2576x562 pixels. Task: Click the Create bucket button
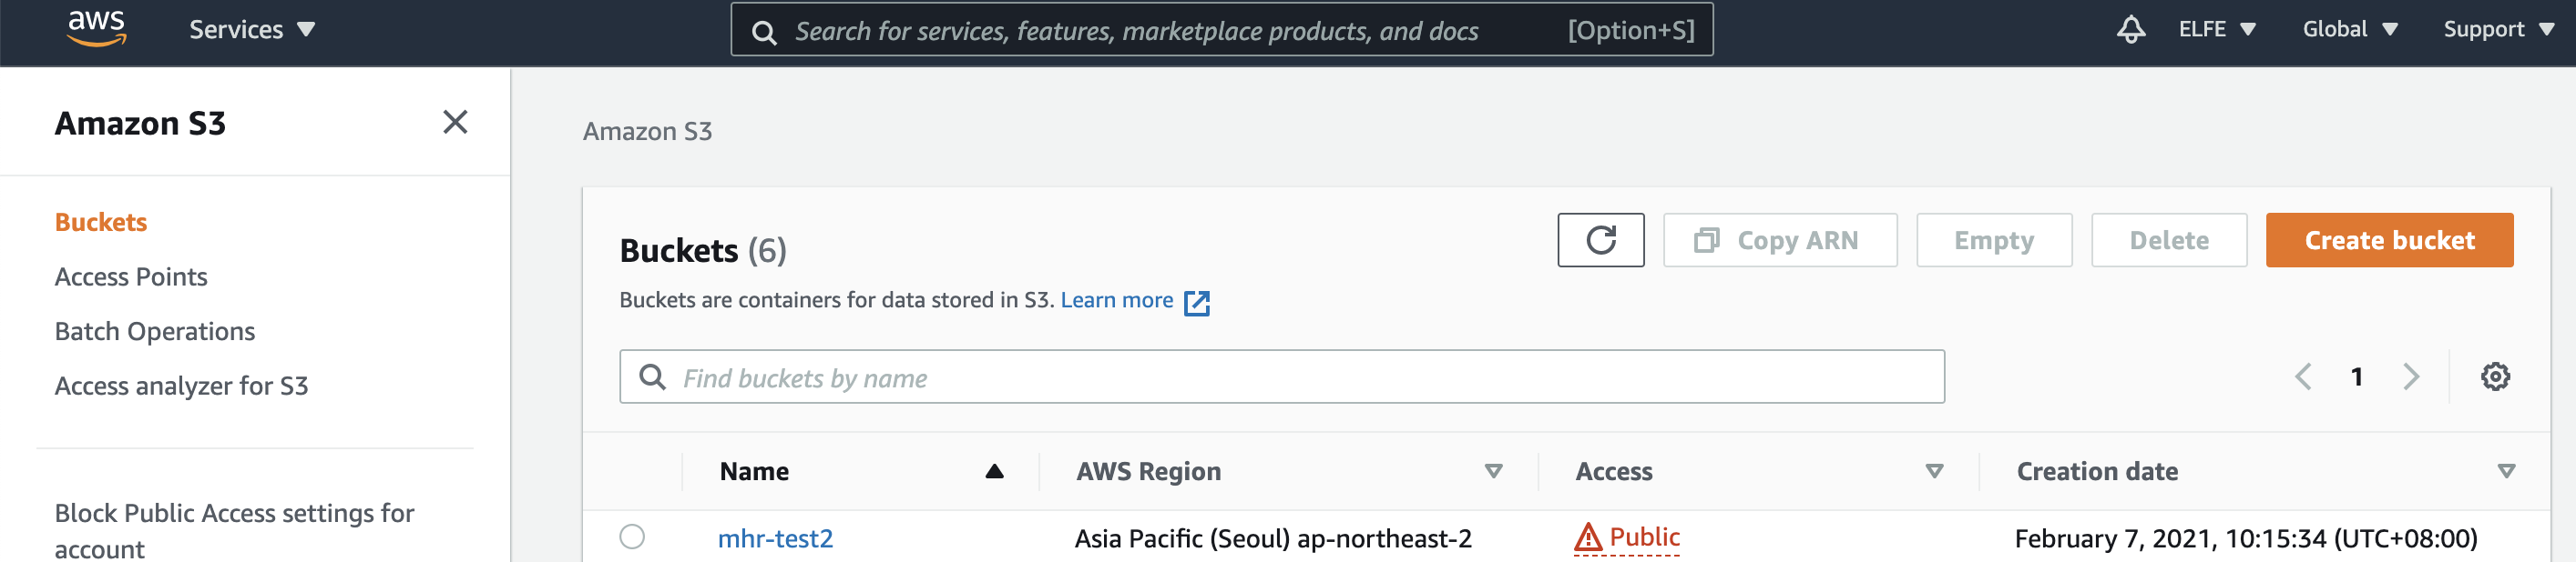tap(2389, 239)
